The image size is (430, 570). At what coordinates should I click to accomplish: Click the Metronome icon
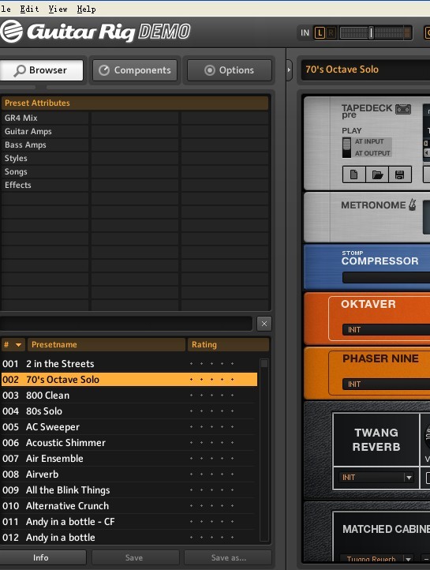pyautogui.click(x=412, y=205)
